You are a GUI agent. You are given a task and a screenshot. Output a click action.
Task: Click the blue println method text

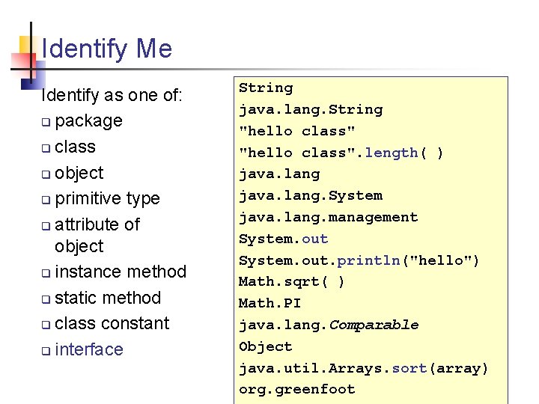pyautogui.click(x=368, y=260)
